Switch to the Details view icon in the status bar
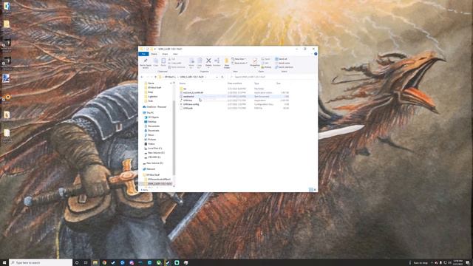 pos(310,190)
